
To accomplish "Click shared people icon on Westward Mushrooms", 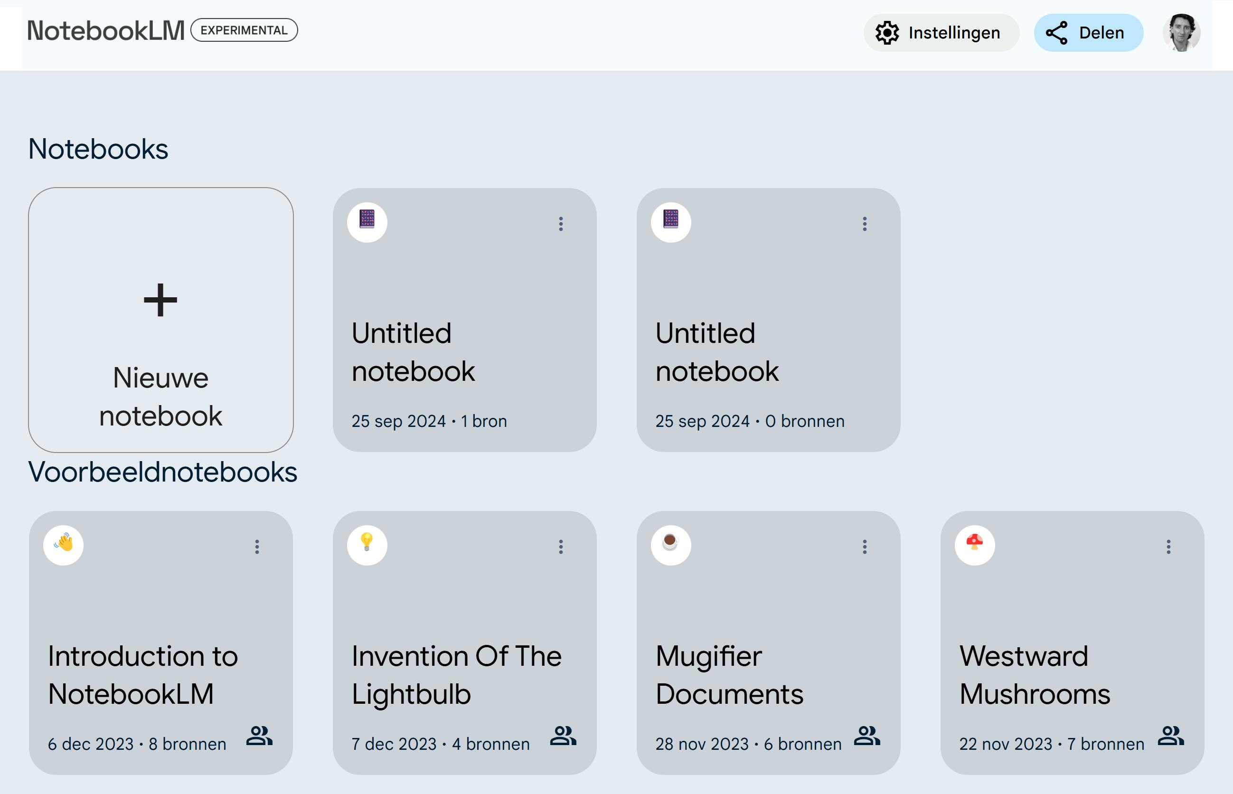I will click(1170, 736).
